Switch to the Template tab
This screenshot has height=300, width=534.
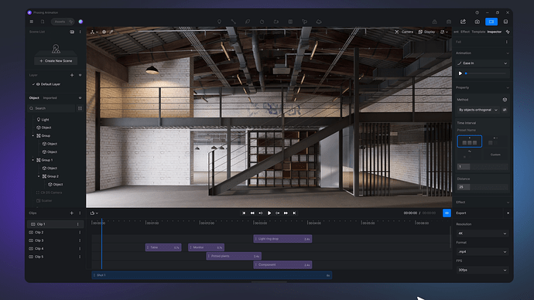click(x=478, y=32)
